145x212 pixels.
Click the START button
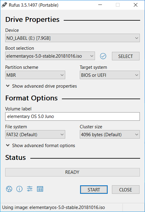[x=94, y=190]
